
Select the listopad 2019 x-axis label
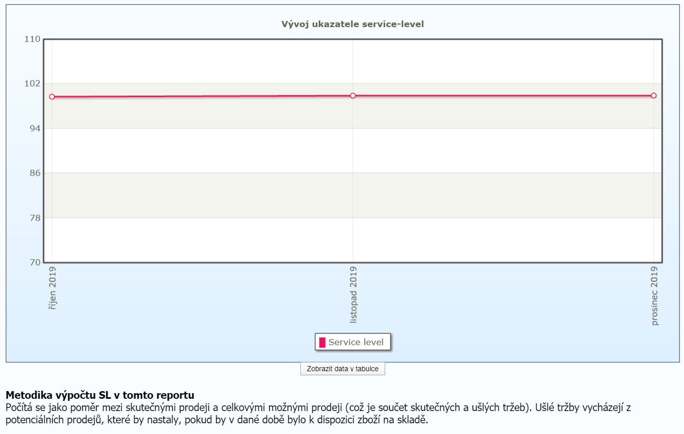(x=353, y=295)
